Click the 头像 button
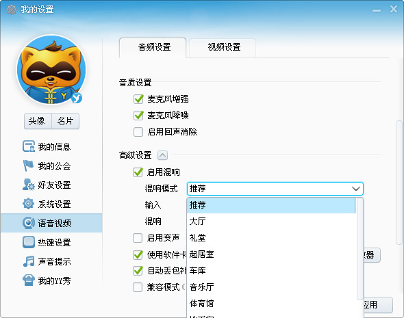This screenshot has width=404, height=318. [x=38, y=121]
